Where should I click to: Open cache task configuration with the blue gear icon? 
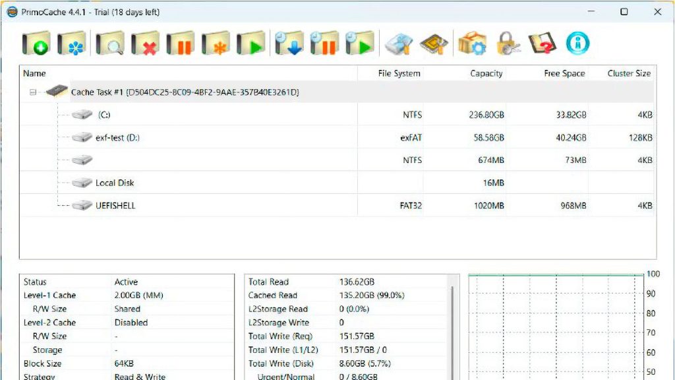[71, 44]
